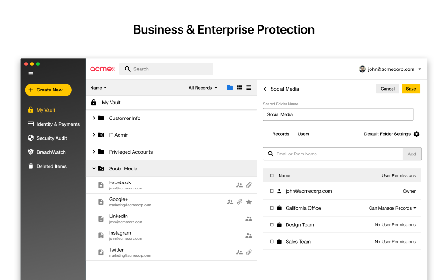Viewport: 448px width, 280px height.
Task: Open the Can Manage Records permission dropdown
Action: pyautogui.click(x=392, y=208)
